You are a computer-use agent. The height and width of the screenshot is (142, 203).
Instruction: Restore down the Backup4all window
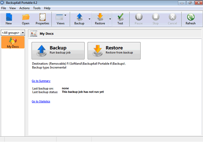(190, 3)
